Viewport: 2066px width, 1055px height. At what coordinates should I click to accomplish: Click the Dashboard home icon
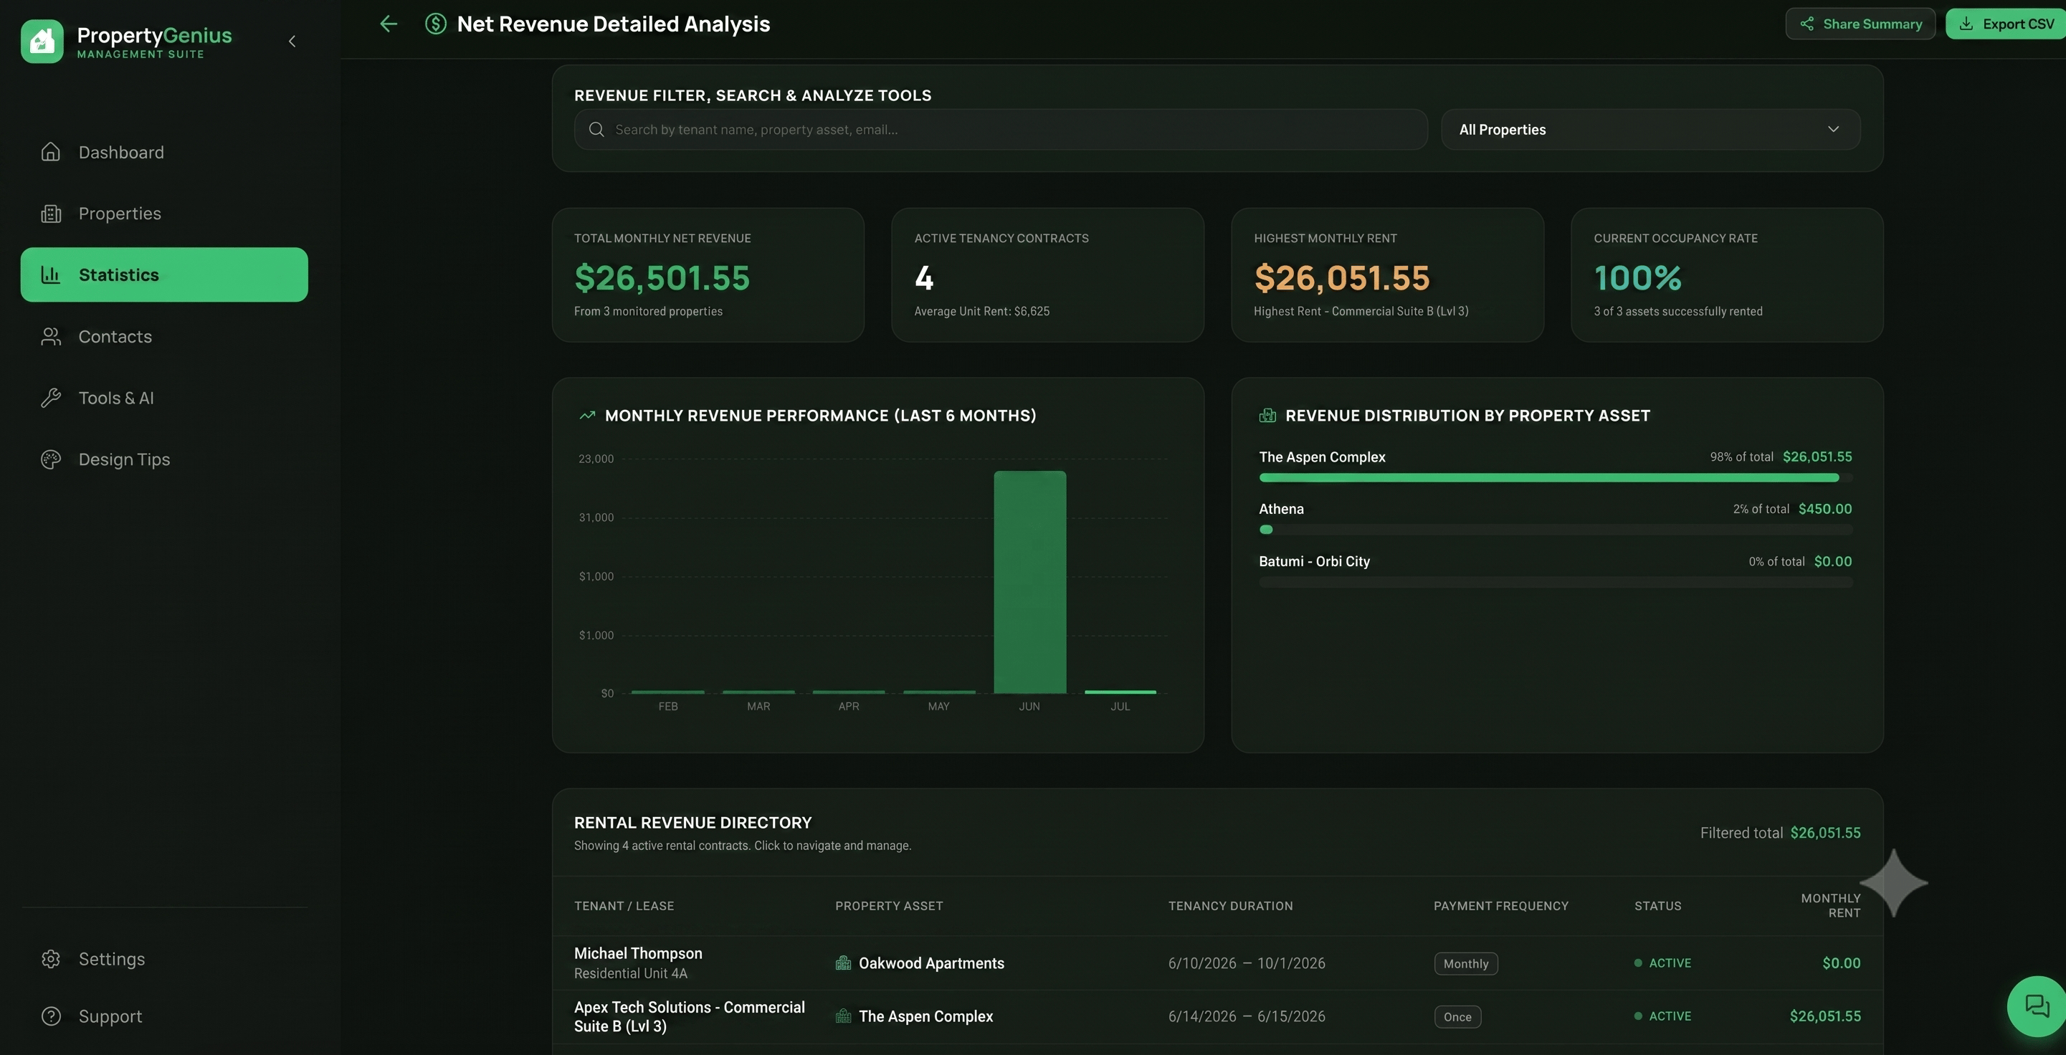click(x=50, y=153)
